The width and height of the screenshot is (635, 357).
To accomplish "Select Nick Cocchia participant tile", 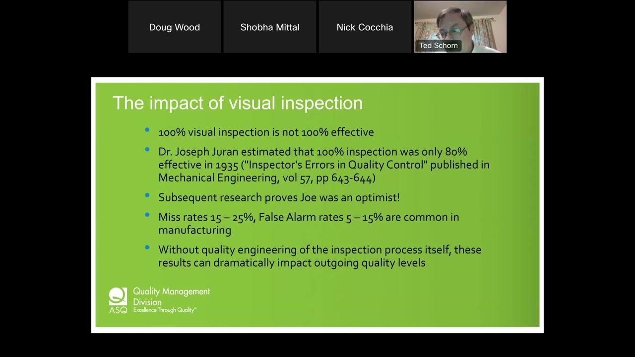I will tap(365, 27).
